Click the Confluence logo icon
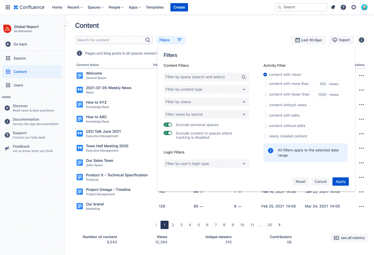The height and width of the screenshot is (255, 374). point(15,7)
